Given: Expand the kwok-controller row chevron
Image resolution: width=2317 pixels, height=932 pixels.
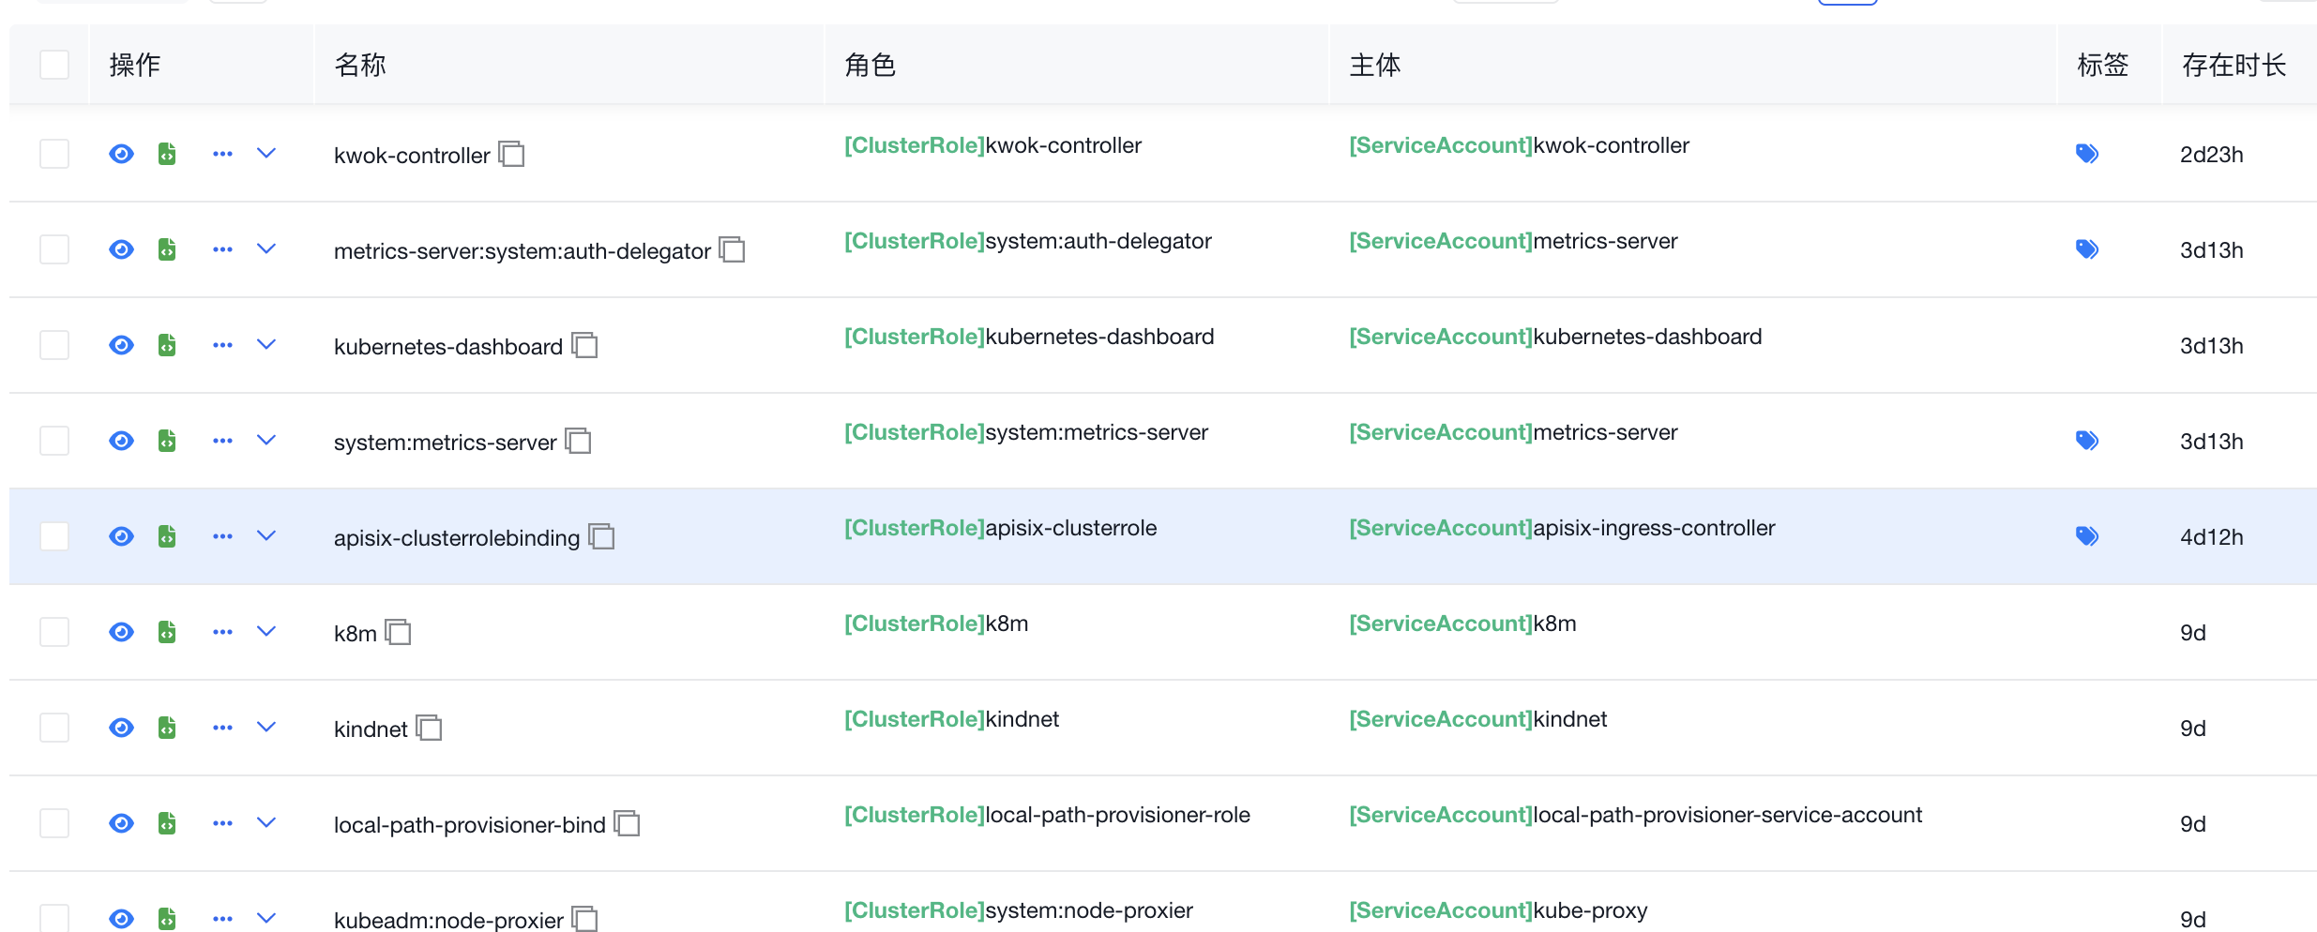Looking at the screenshot, I should tap(266, 154).
